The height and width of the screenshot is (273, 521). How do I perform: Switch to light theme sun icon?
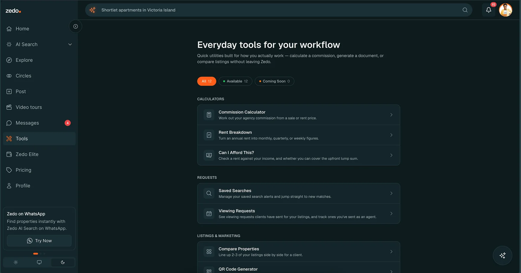pos(16,262)
